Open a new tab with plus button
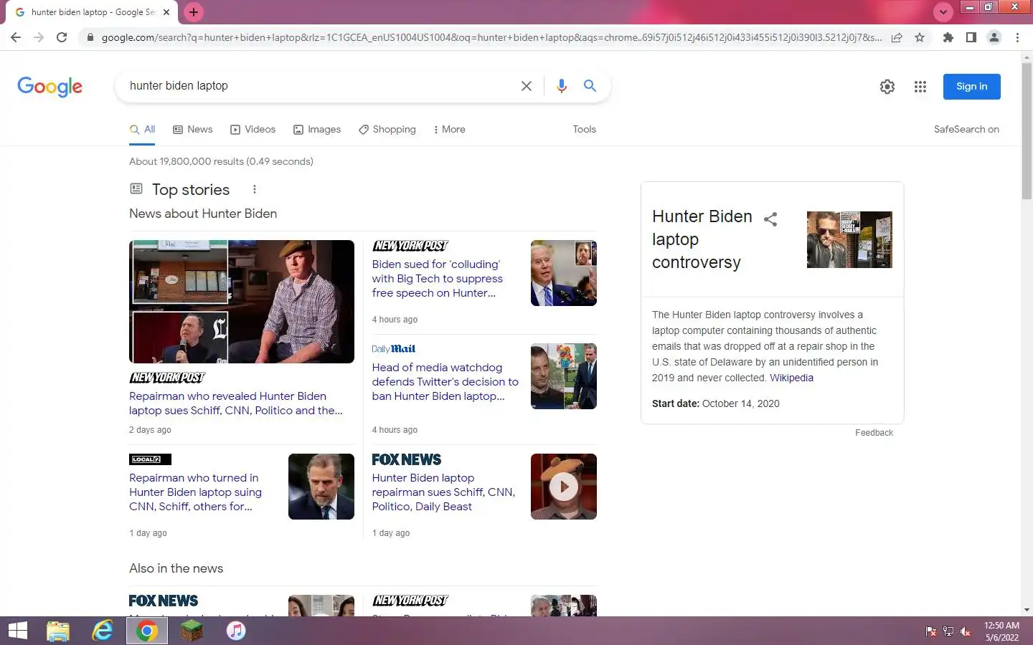 [x=194, y=12]
